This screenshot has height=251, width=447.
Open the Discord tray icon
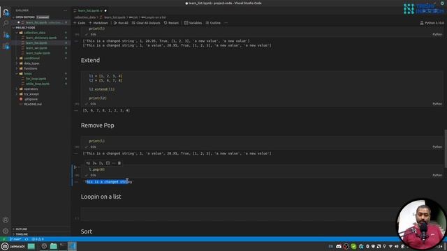click(339, 246)
